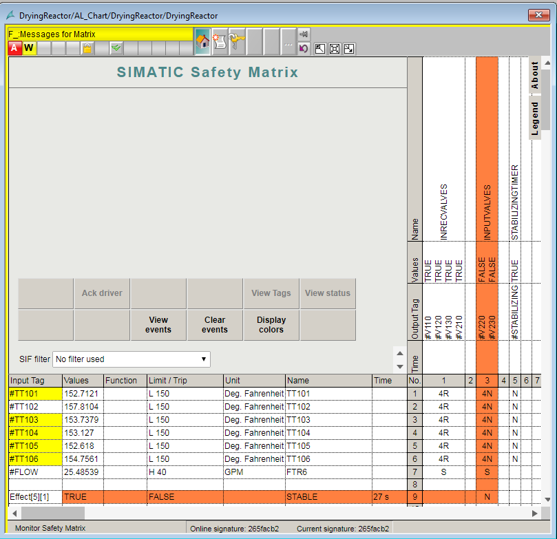The width and height of the screenshot is (557, 539).
Task: Click the keys icon in the toolbar
Action: (237, 41)
